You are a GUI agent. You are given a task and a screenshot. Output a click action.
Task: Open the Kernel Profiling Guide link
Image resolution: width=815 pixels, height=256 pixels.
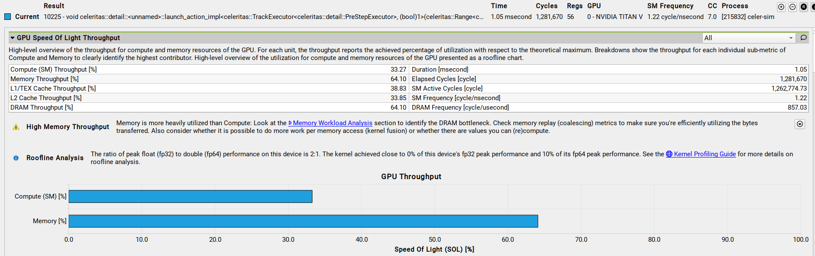[704, 154]
